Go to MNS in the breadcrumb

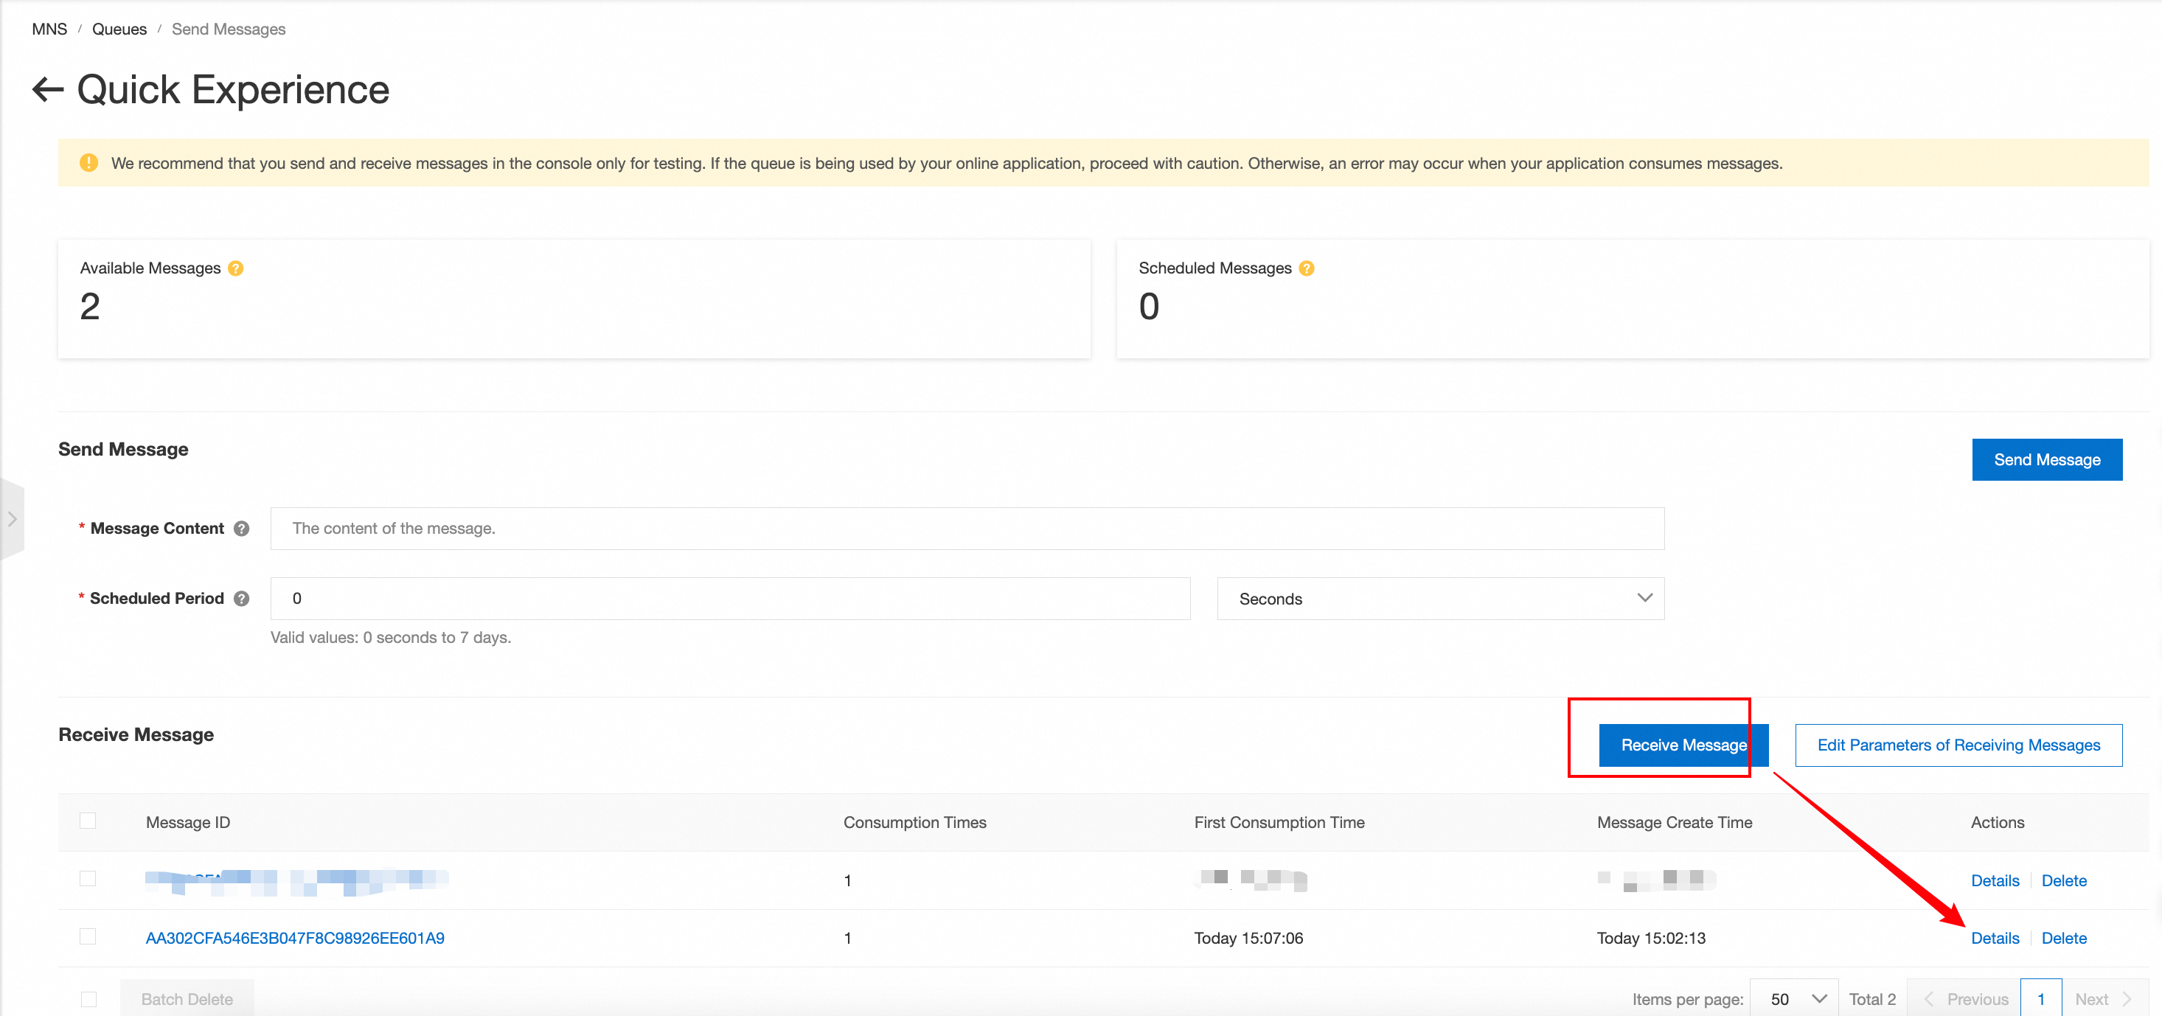pyautogui.click(x=49, y=29)
